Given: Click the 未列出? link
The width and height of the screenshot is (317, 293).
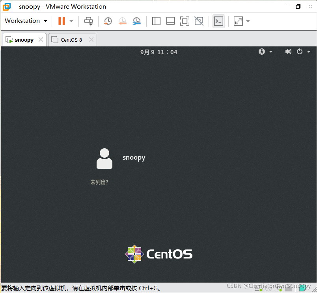Looking at the screenshot, I should tap(99, 182).
